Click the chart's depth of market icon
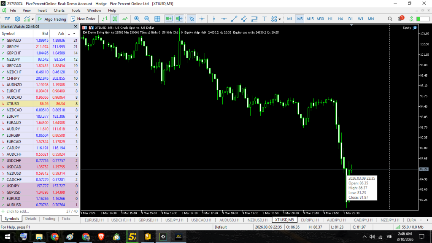 click(84, 27)
